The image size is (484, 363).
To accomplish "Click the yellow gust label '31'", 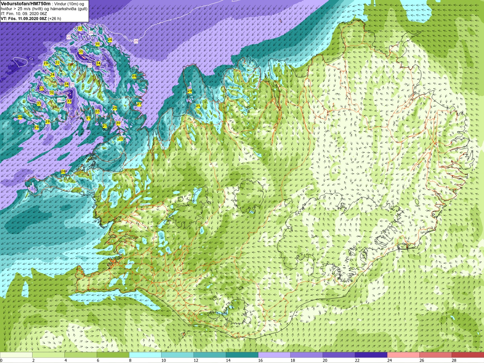I will (x=57, y=62).
